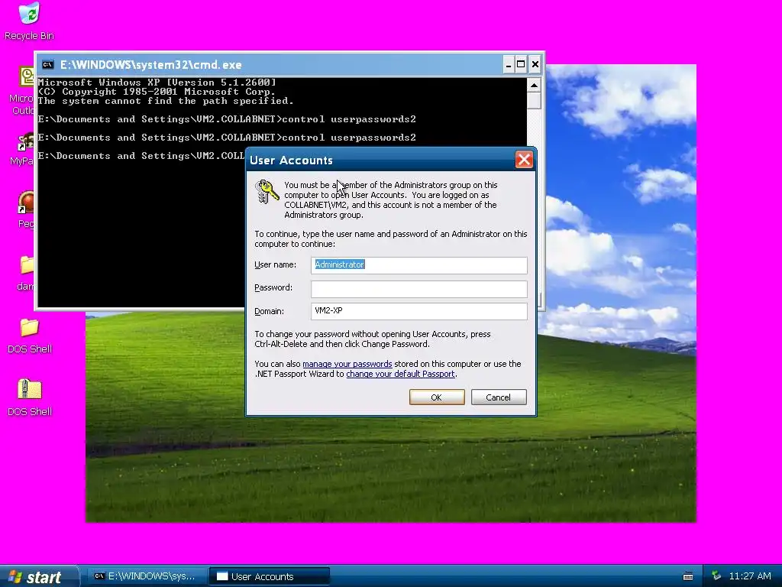Confirm credentials with OK button

(436, 397)
